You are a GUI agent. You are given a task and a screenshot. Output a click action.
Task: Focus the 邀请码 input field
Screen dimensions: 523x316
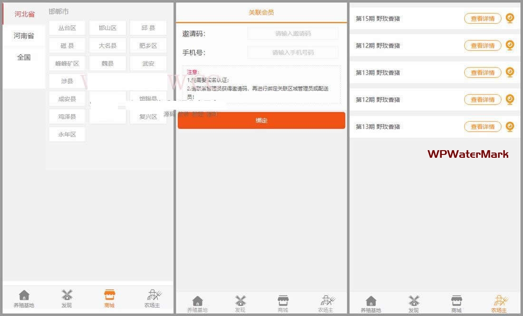(x=293, y=34)
